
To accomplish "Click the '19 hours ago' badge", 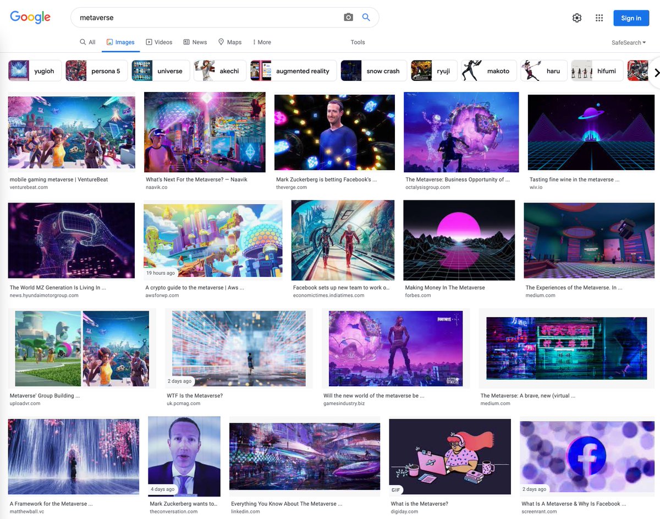I will 161,273.
